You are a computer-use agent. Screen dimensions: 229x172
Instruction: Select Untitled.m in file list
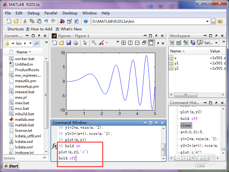coord(24,64)
